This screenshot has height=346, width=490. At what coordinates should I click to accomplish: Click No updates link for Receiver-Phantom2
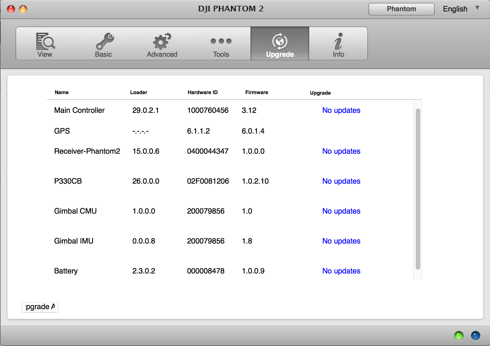(x=341, y=151)
